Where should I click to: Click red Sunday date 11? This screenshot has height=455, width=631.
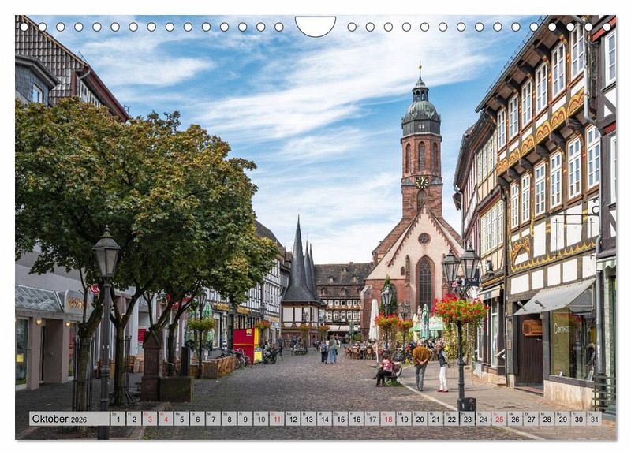pos(276,419)
